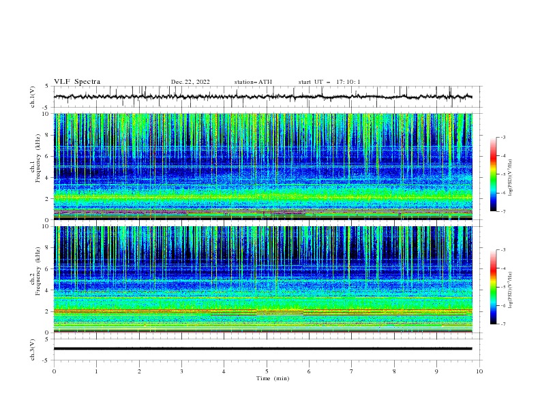The width and height of the screenshot is (540, 417).
Task: Click the "-3" label on ch.1 colorbar
Action: pos(502,137)
